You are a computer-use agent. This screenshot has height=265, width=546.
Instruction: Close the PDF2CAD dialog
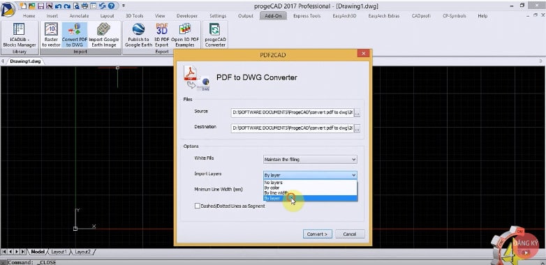coord(363,54)
